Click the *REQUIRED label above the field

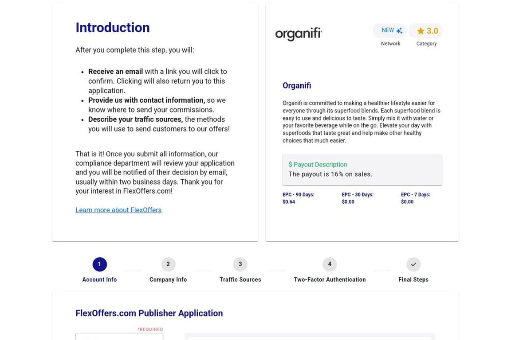click(150, 329)
